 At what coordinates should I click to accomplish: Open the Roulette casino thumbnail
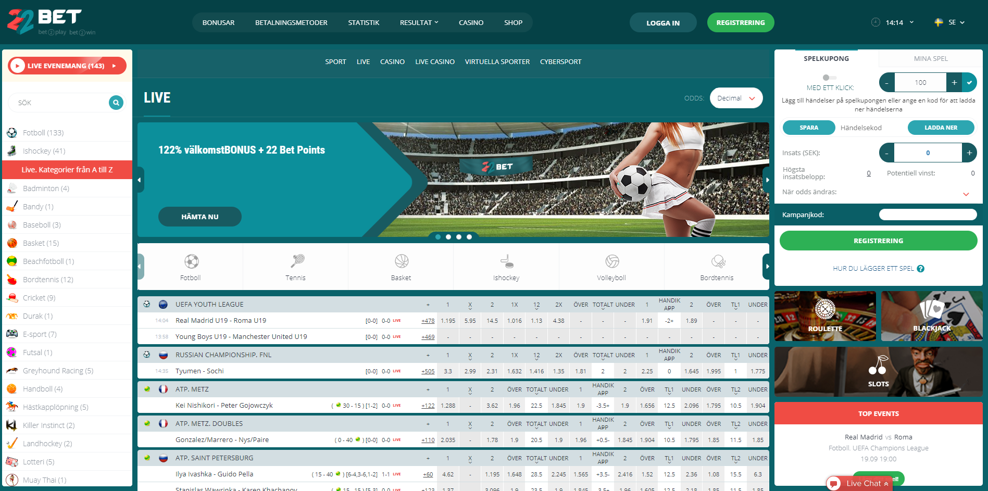[825, 316]
